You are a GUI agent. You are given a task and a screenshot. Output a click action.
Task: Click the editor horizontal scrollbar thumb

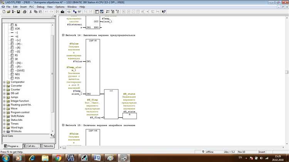tap(64, 147)
